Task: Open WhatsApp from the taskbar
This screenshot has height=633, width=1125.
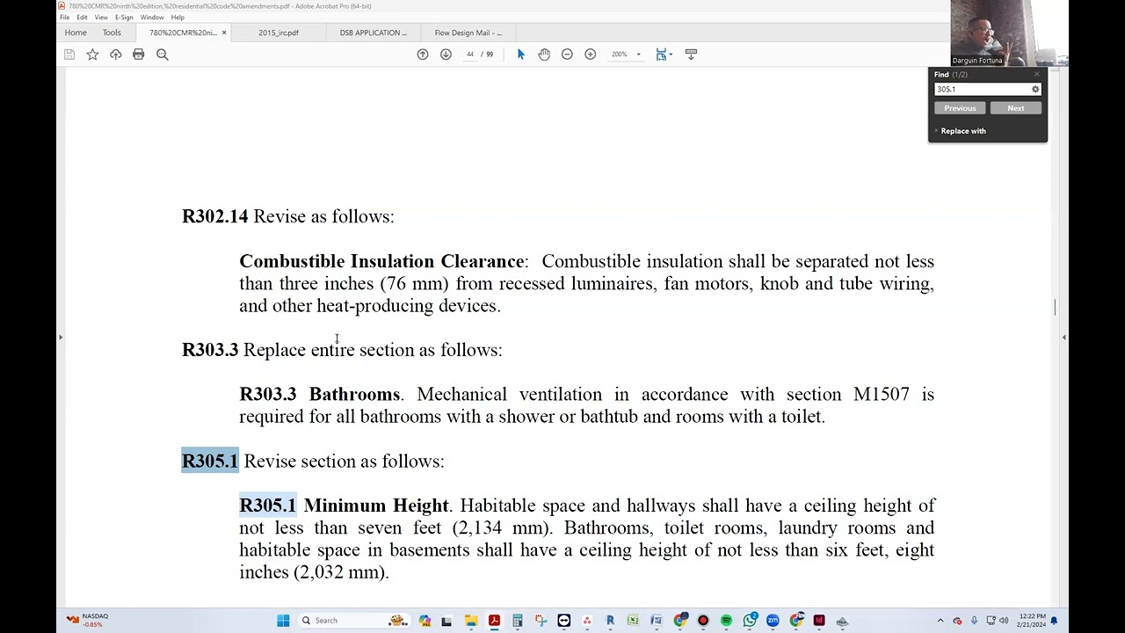Action: click(x=750, y=621)
